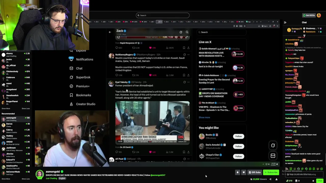The image size is (326, 183).
Task: Open Haddzy in Recommended list
Action: tap(15, 137)
